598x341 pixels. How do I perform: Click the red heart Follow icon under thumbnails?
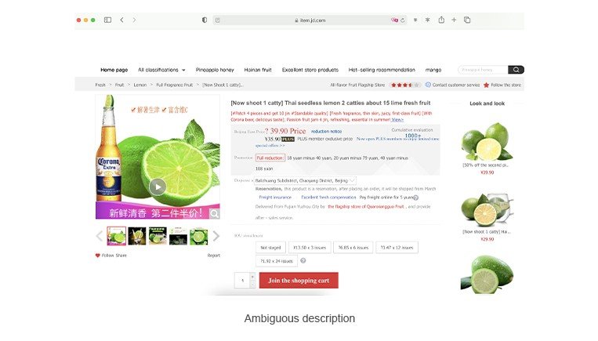[98, 256]
